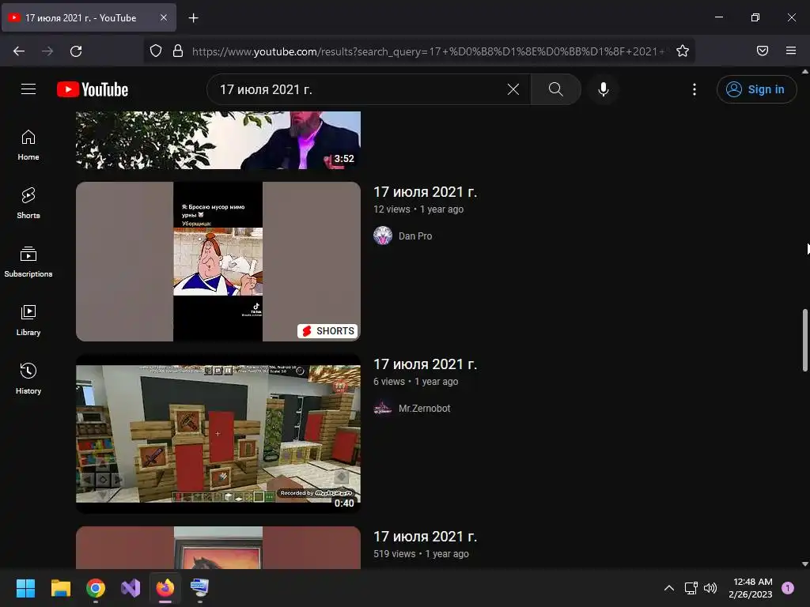Select the '17 июля 2021 г. - YouTube' tab
The width and height of the screenshot is (810, 607).
pos(89,17)
